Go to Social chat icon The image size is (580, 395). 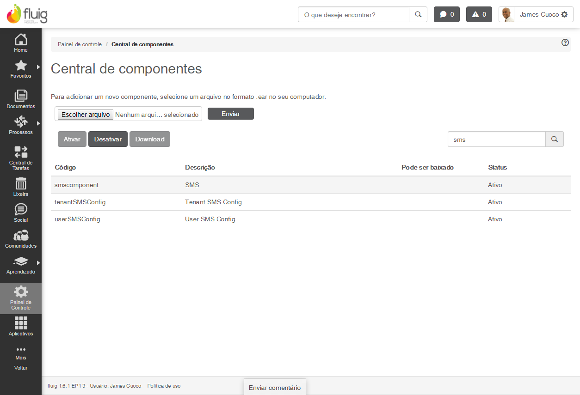pos(21,209)
